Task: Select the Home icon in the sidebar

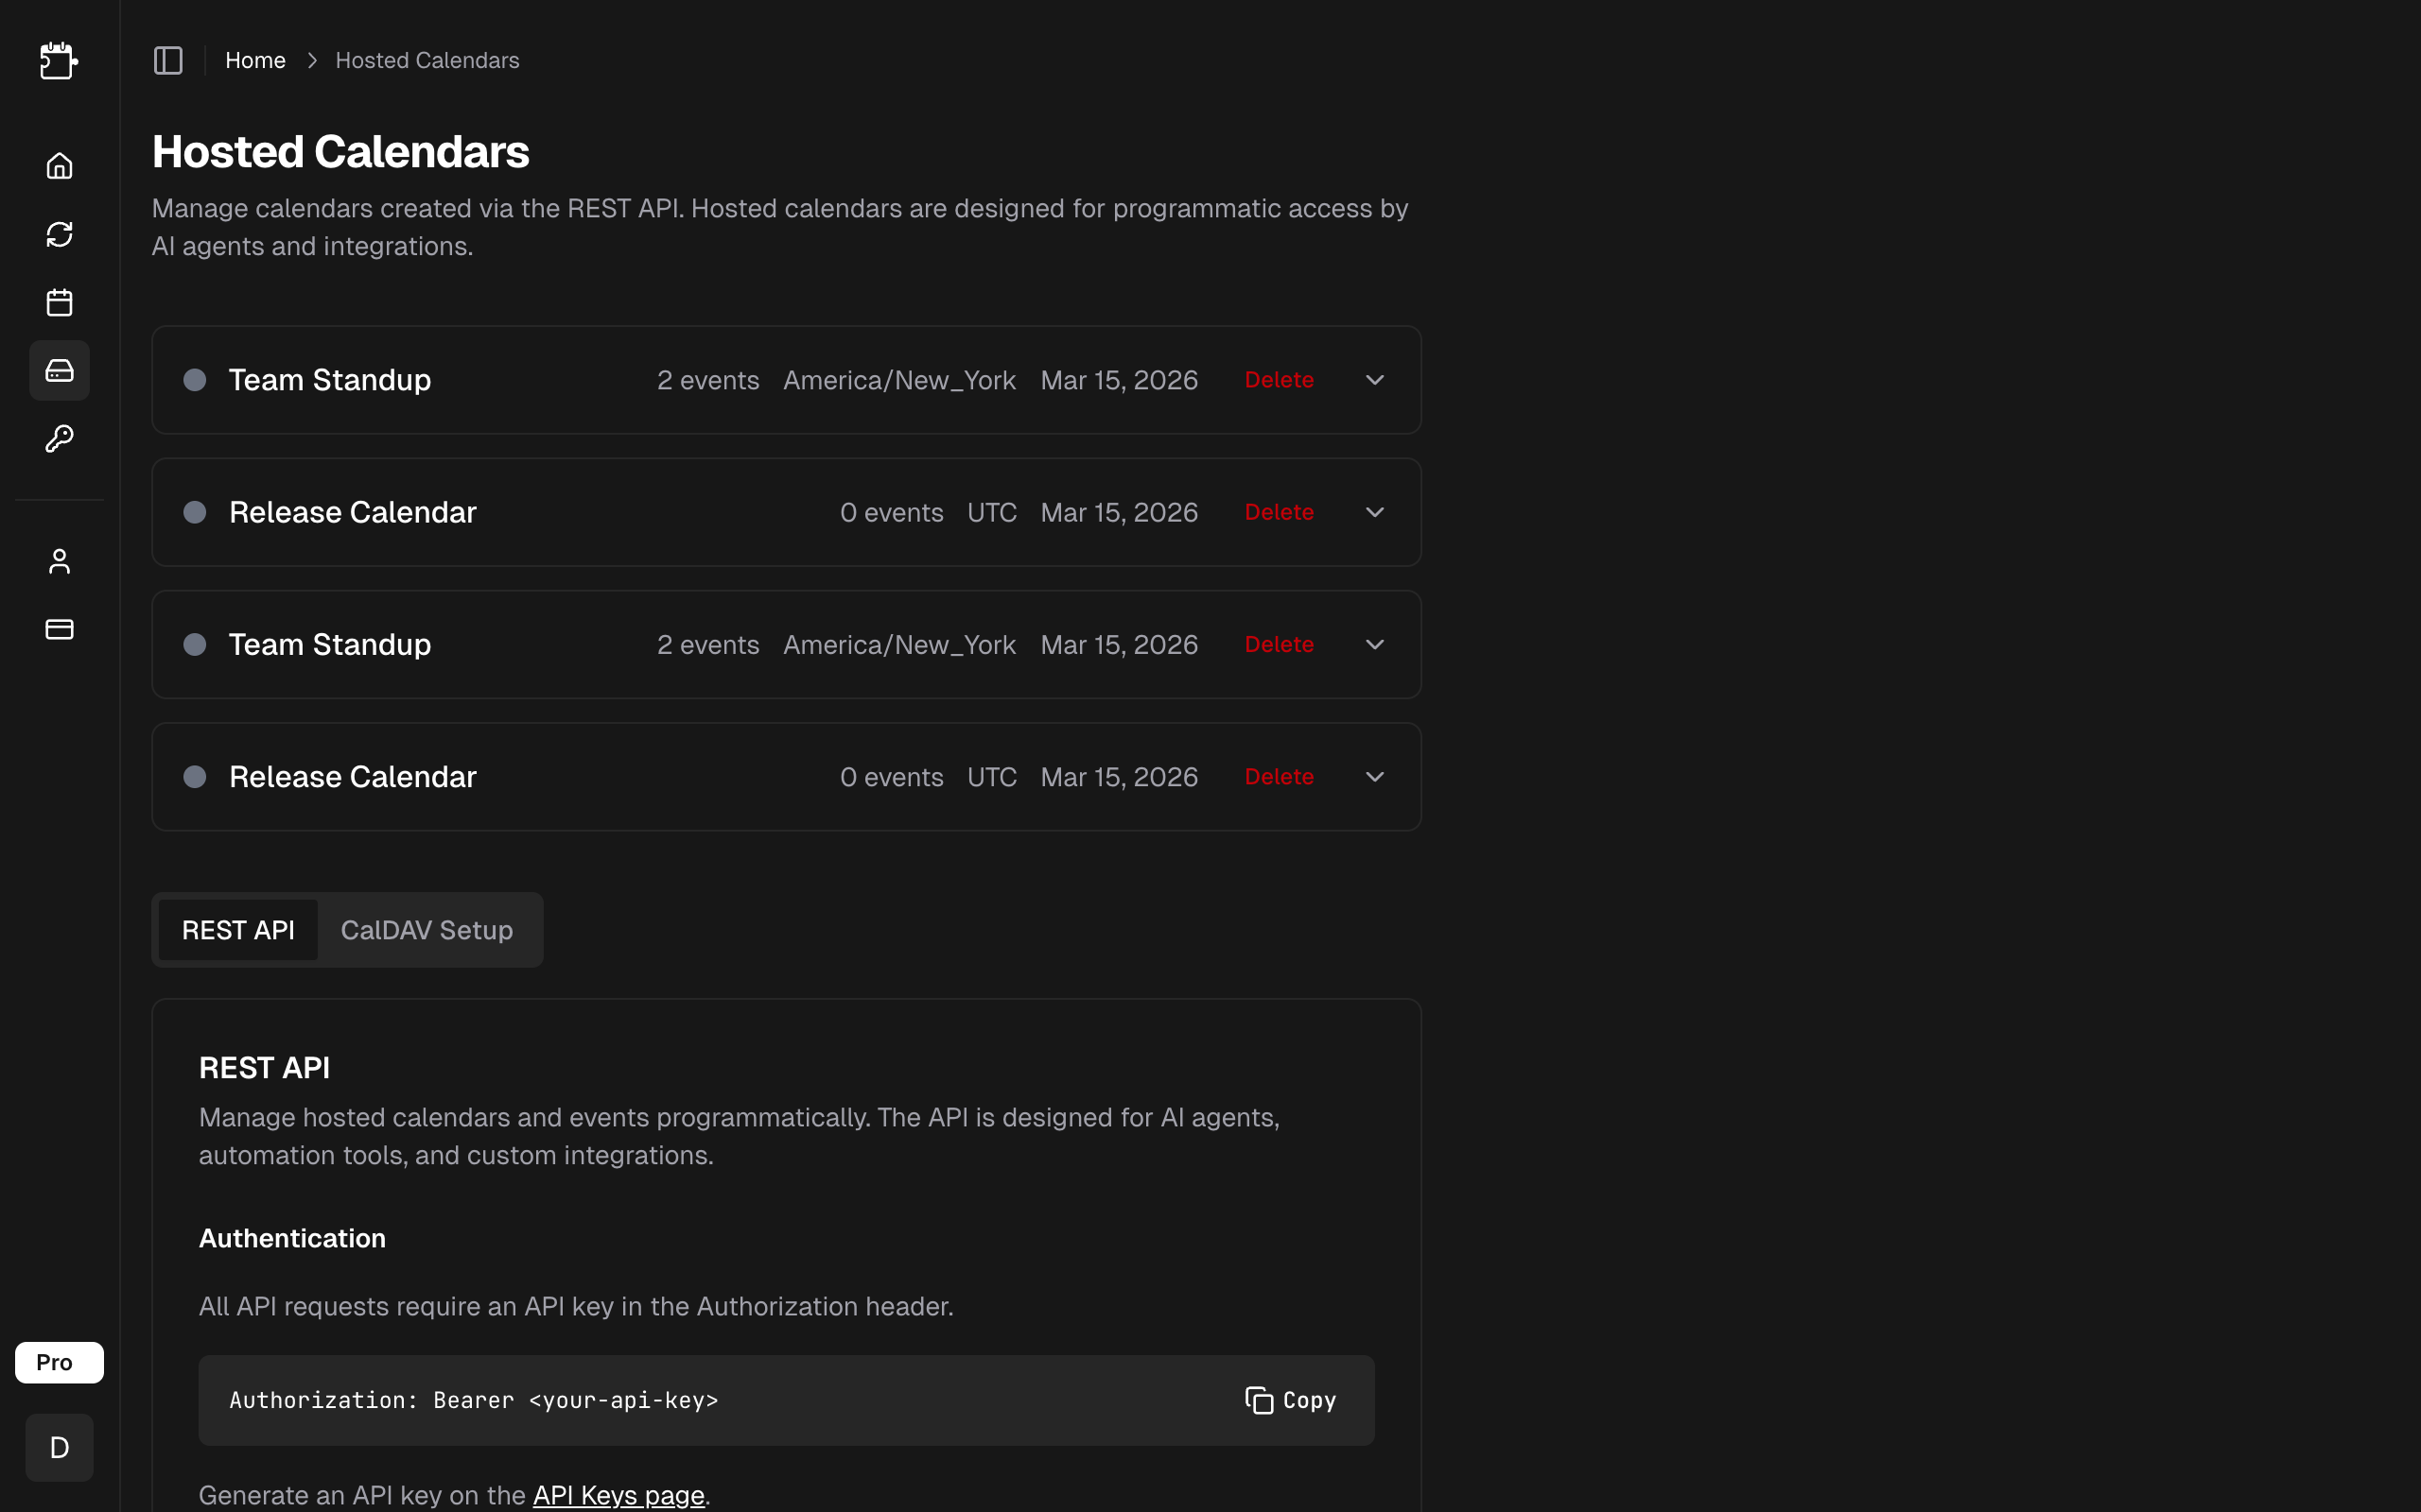Action: (59, 165)
